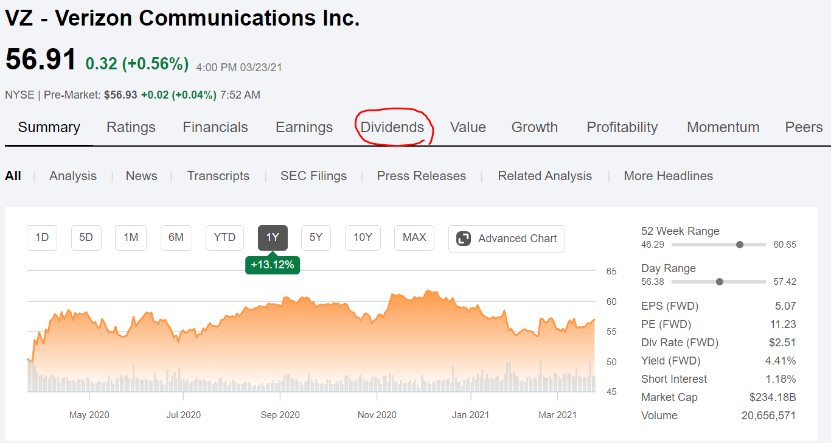Open the Financials tab
The width and height of the screenshot is (831, 443).
click(x=215, y=127)
